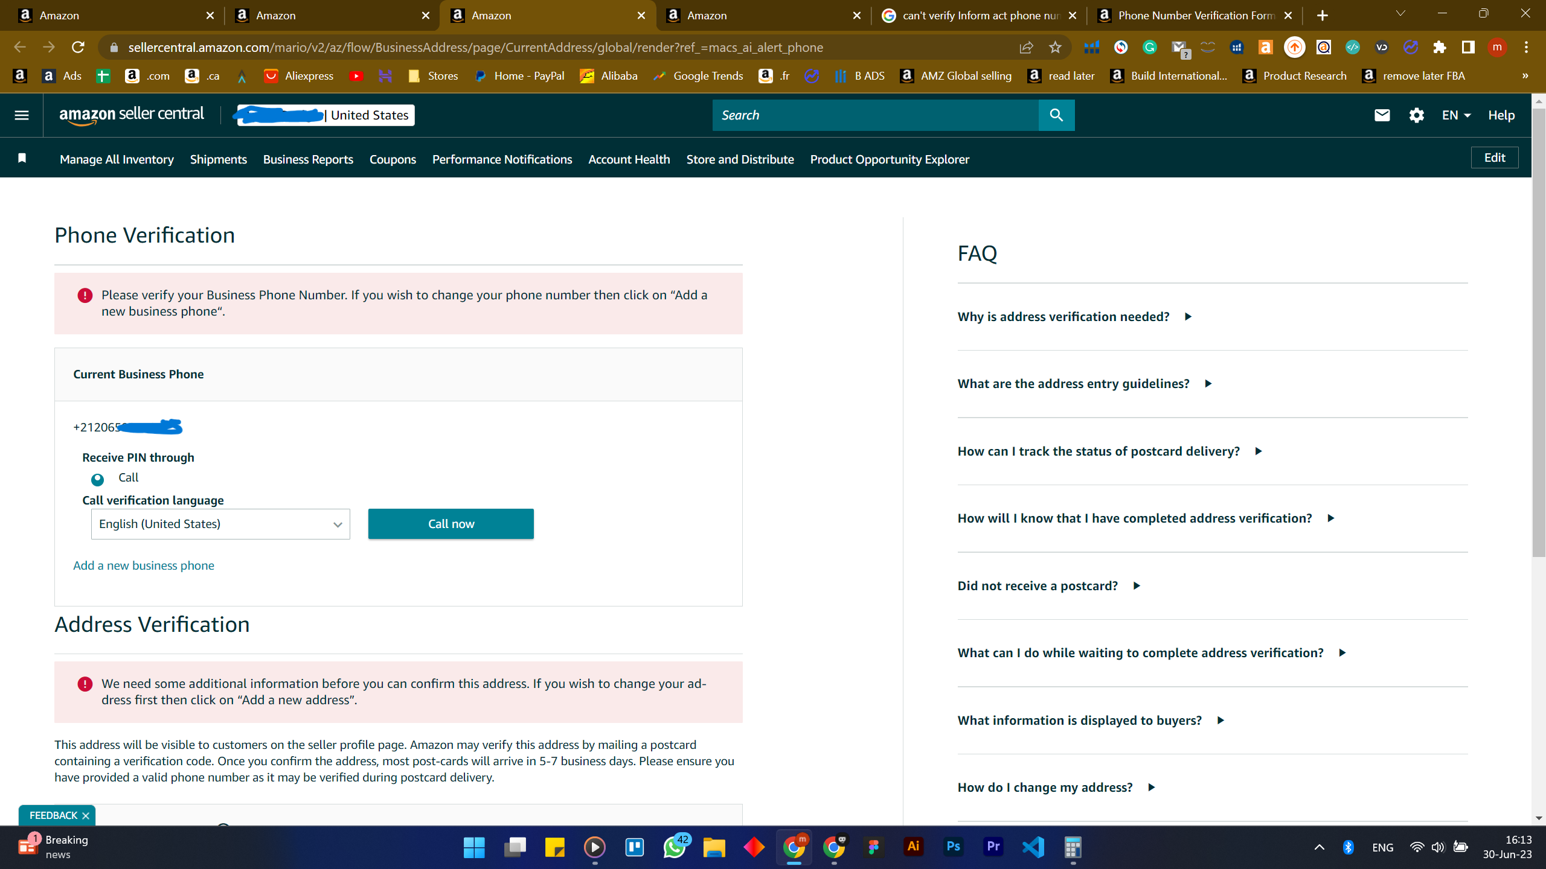The width and height of the screenshot is (1546, 869).
Task: Open Store and Distribute menu item
Action: pos(740,159)
